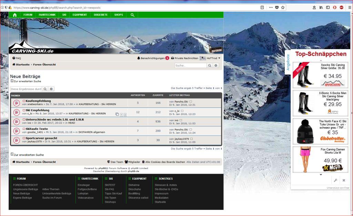This screenshot has height=216, width=353.
Task: Click the green home icon in navbar
Action: 14,15
